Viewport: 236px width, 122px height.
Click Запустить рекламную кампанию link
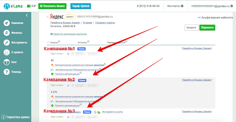[70, 34]
